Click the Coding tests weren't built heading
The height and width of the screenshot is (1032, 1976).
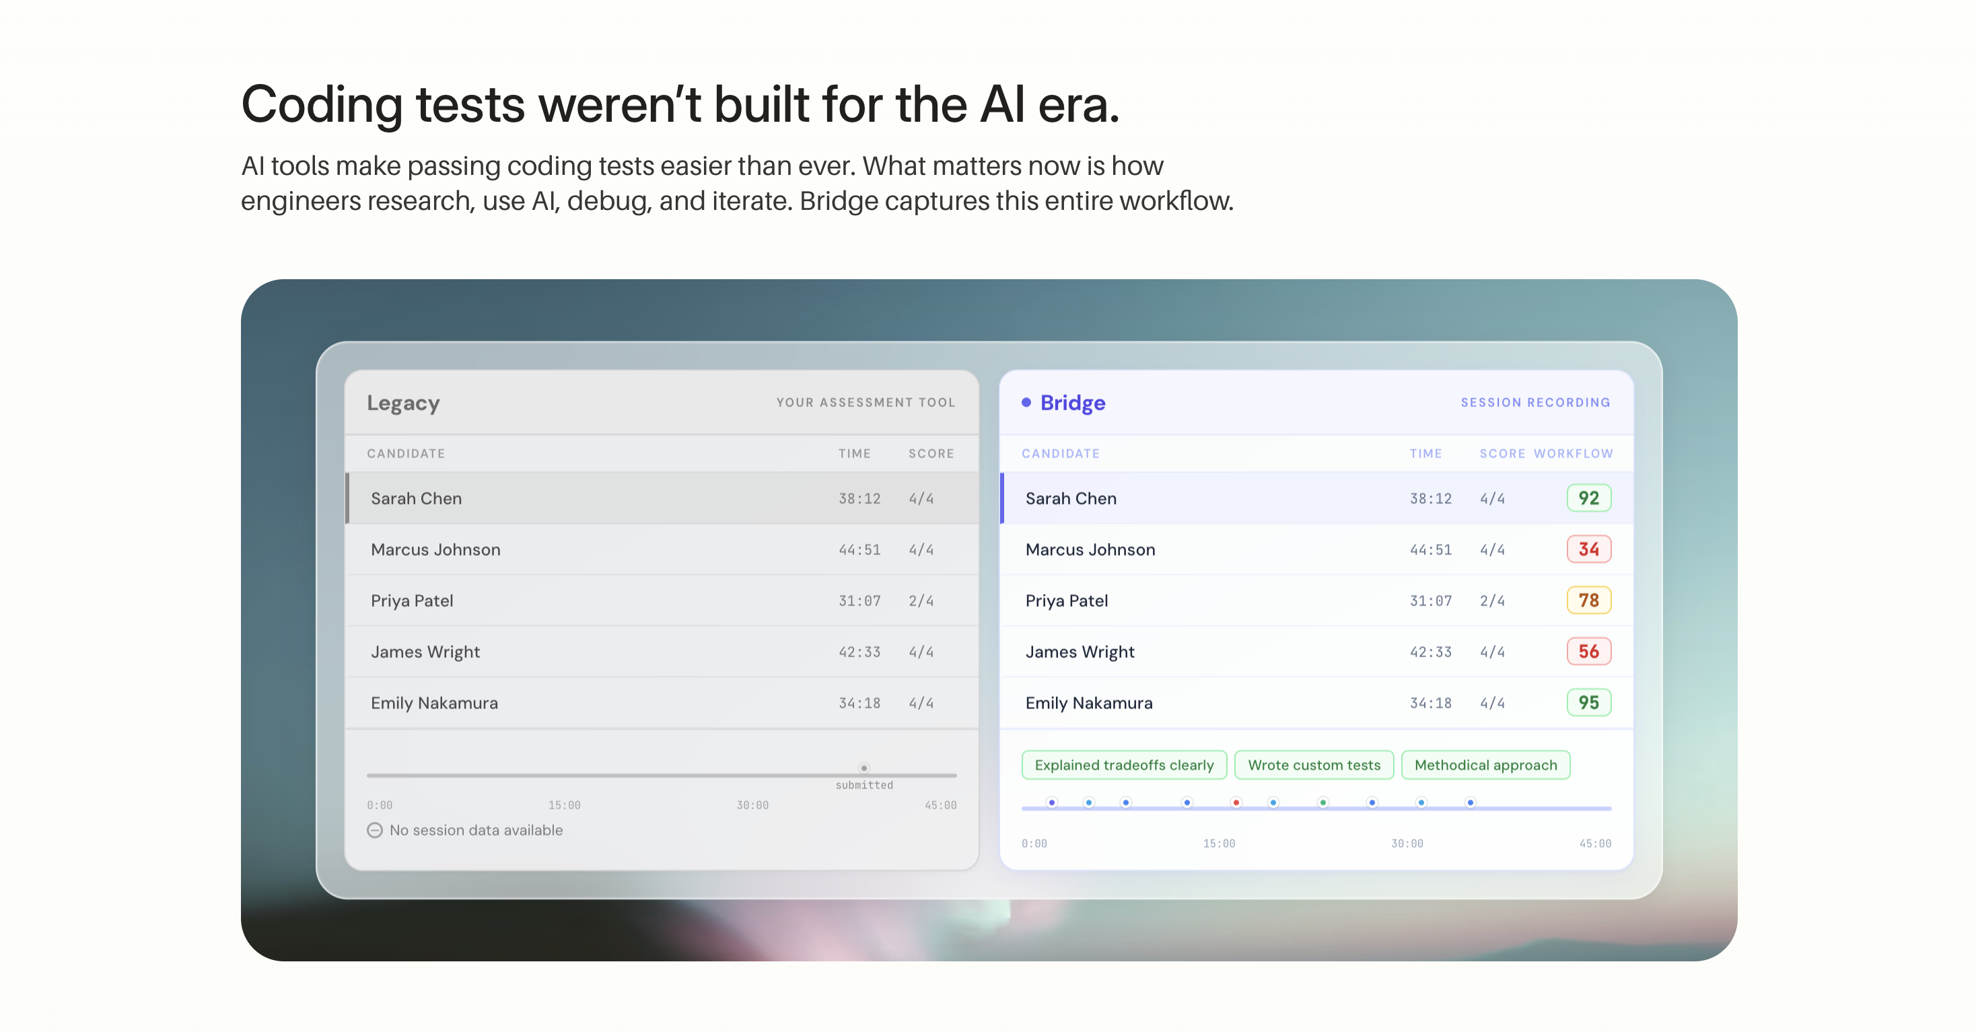click(x=680, y=104)
